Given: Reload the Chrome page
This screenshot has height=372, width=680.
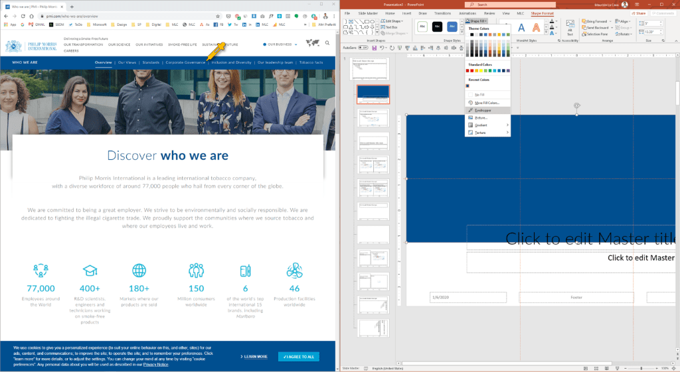Looking at the screenshot, I should click(23, 16).
